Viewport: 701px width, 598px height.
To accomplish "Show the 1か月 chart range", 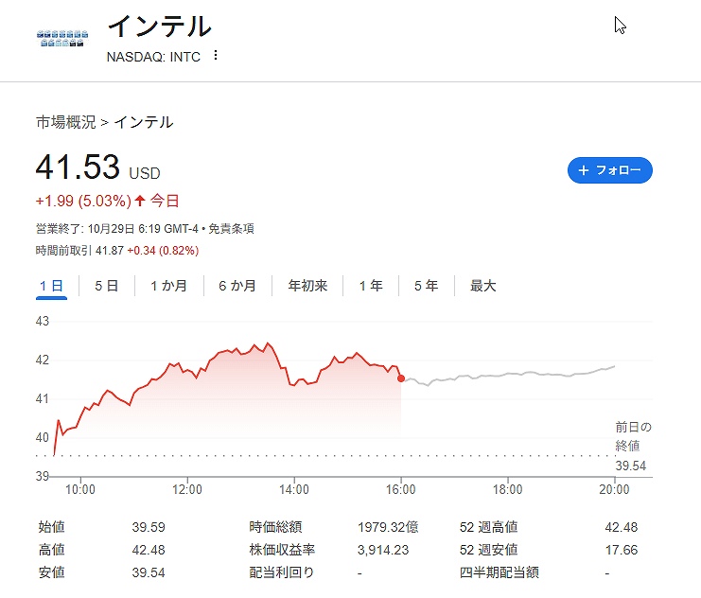I will (168, 286).
